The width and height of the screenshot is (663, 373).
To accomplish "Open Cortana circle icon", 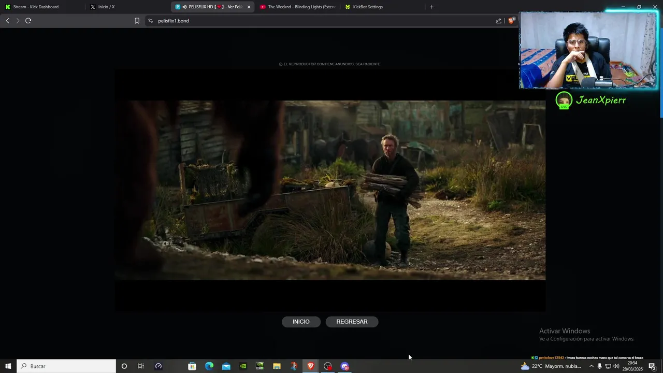I will [x=124, y=366].
